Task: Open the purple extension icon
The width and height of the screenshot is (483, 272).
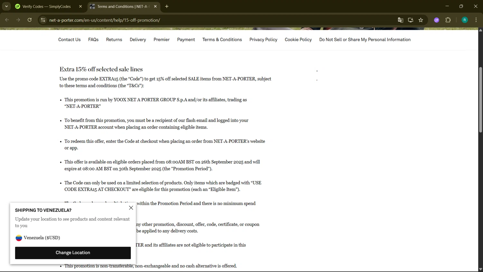Action: pos(437,20)
